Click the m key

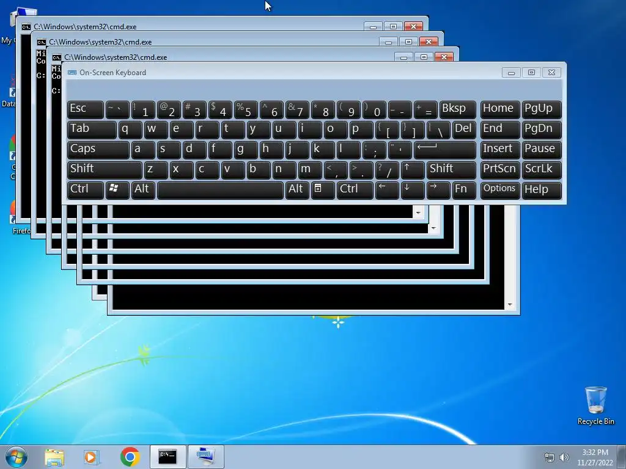click(310, 170)
